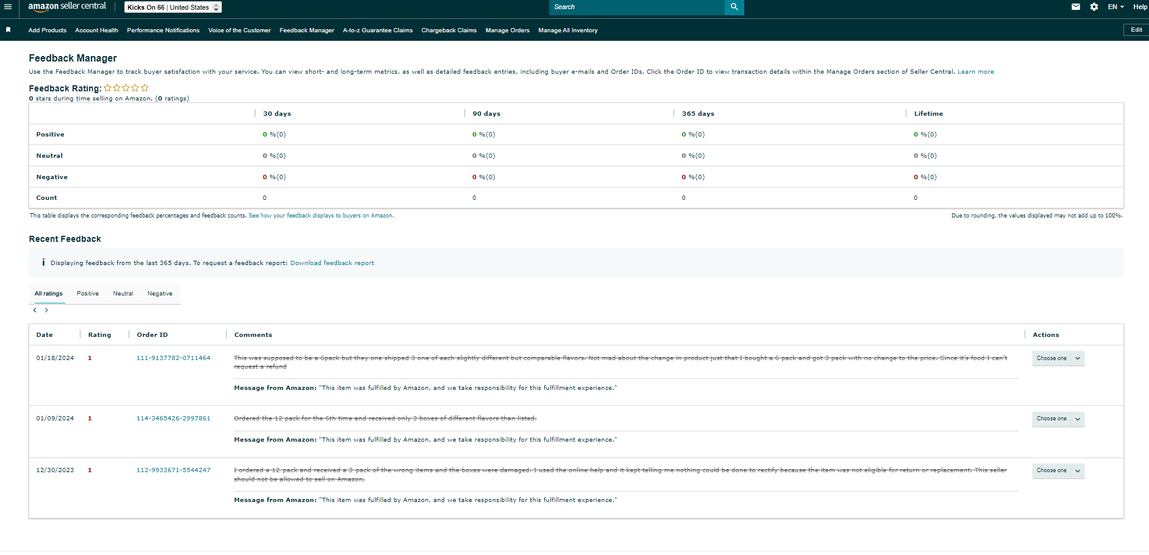Screen dimensions: 1149x555
Task: Click the search magnifier button
Action: [x=734, y=7]
